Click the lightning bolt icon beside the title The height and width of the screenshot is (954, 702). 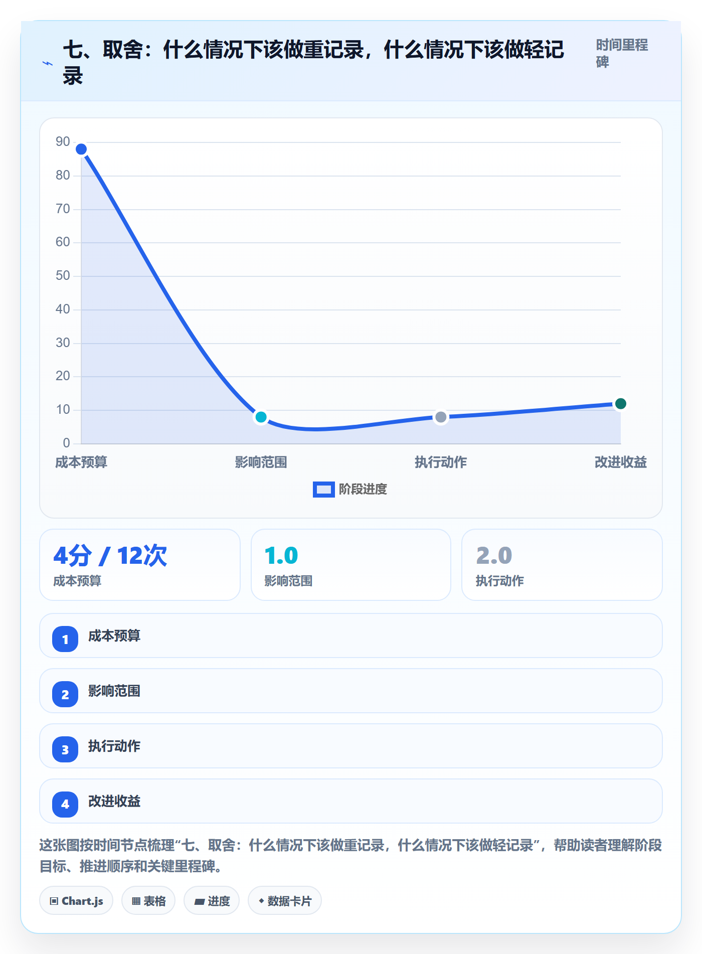pyautogui.click(x=47, y=64)
